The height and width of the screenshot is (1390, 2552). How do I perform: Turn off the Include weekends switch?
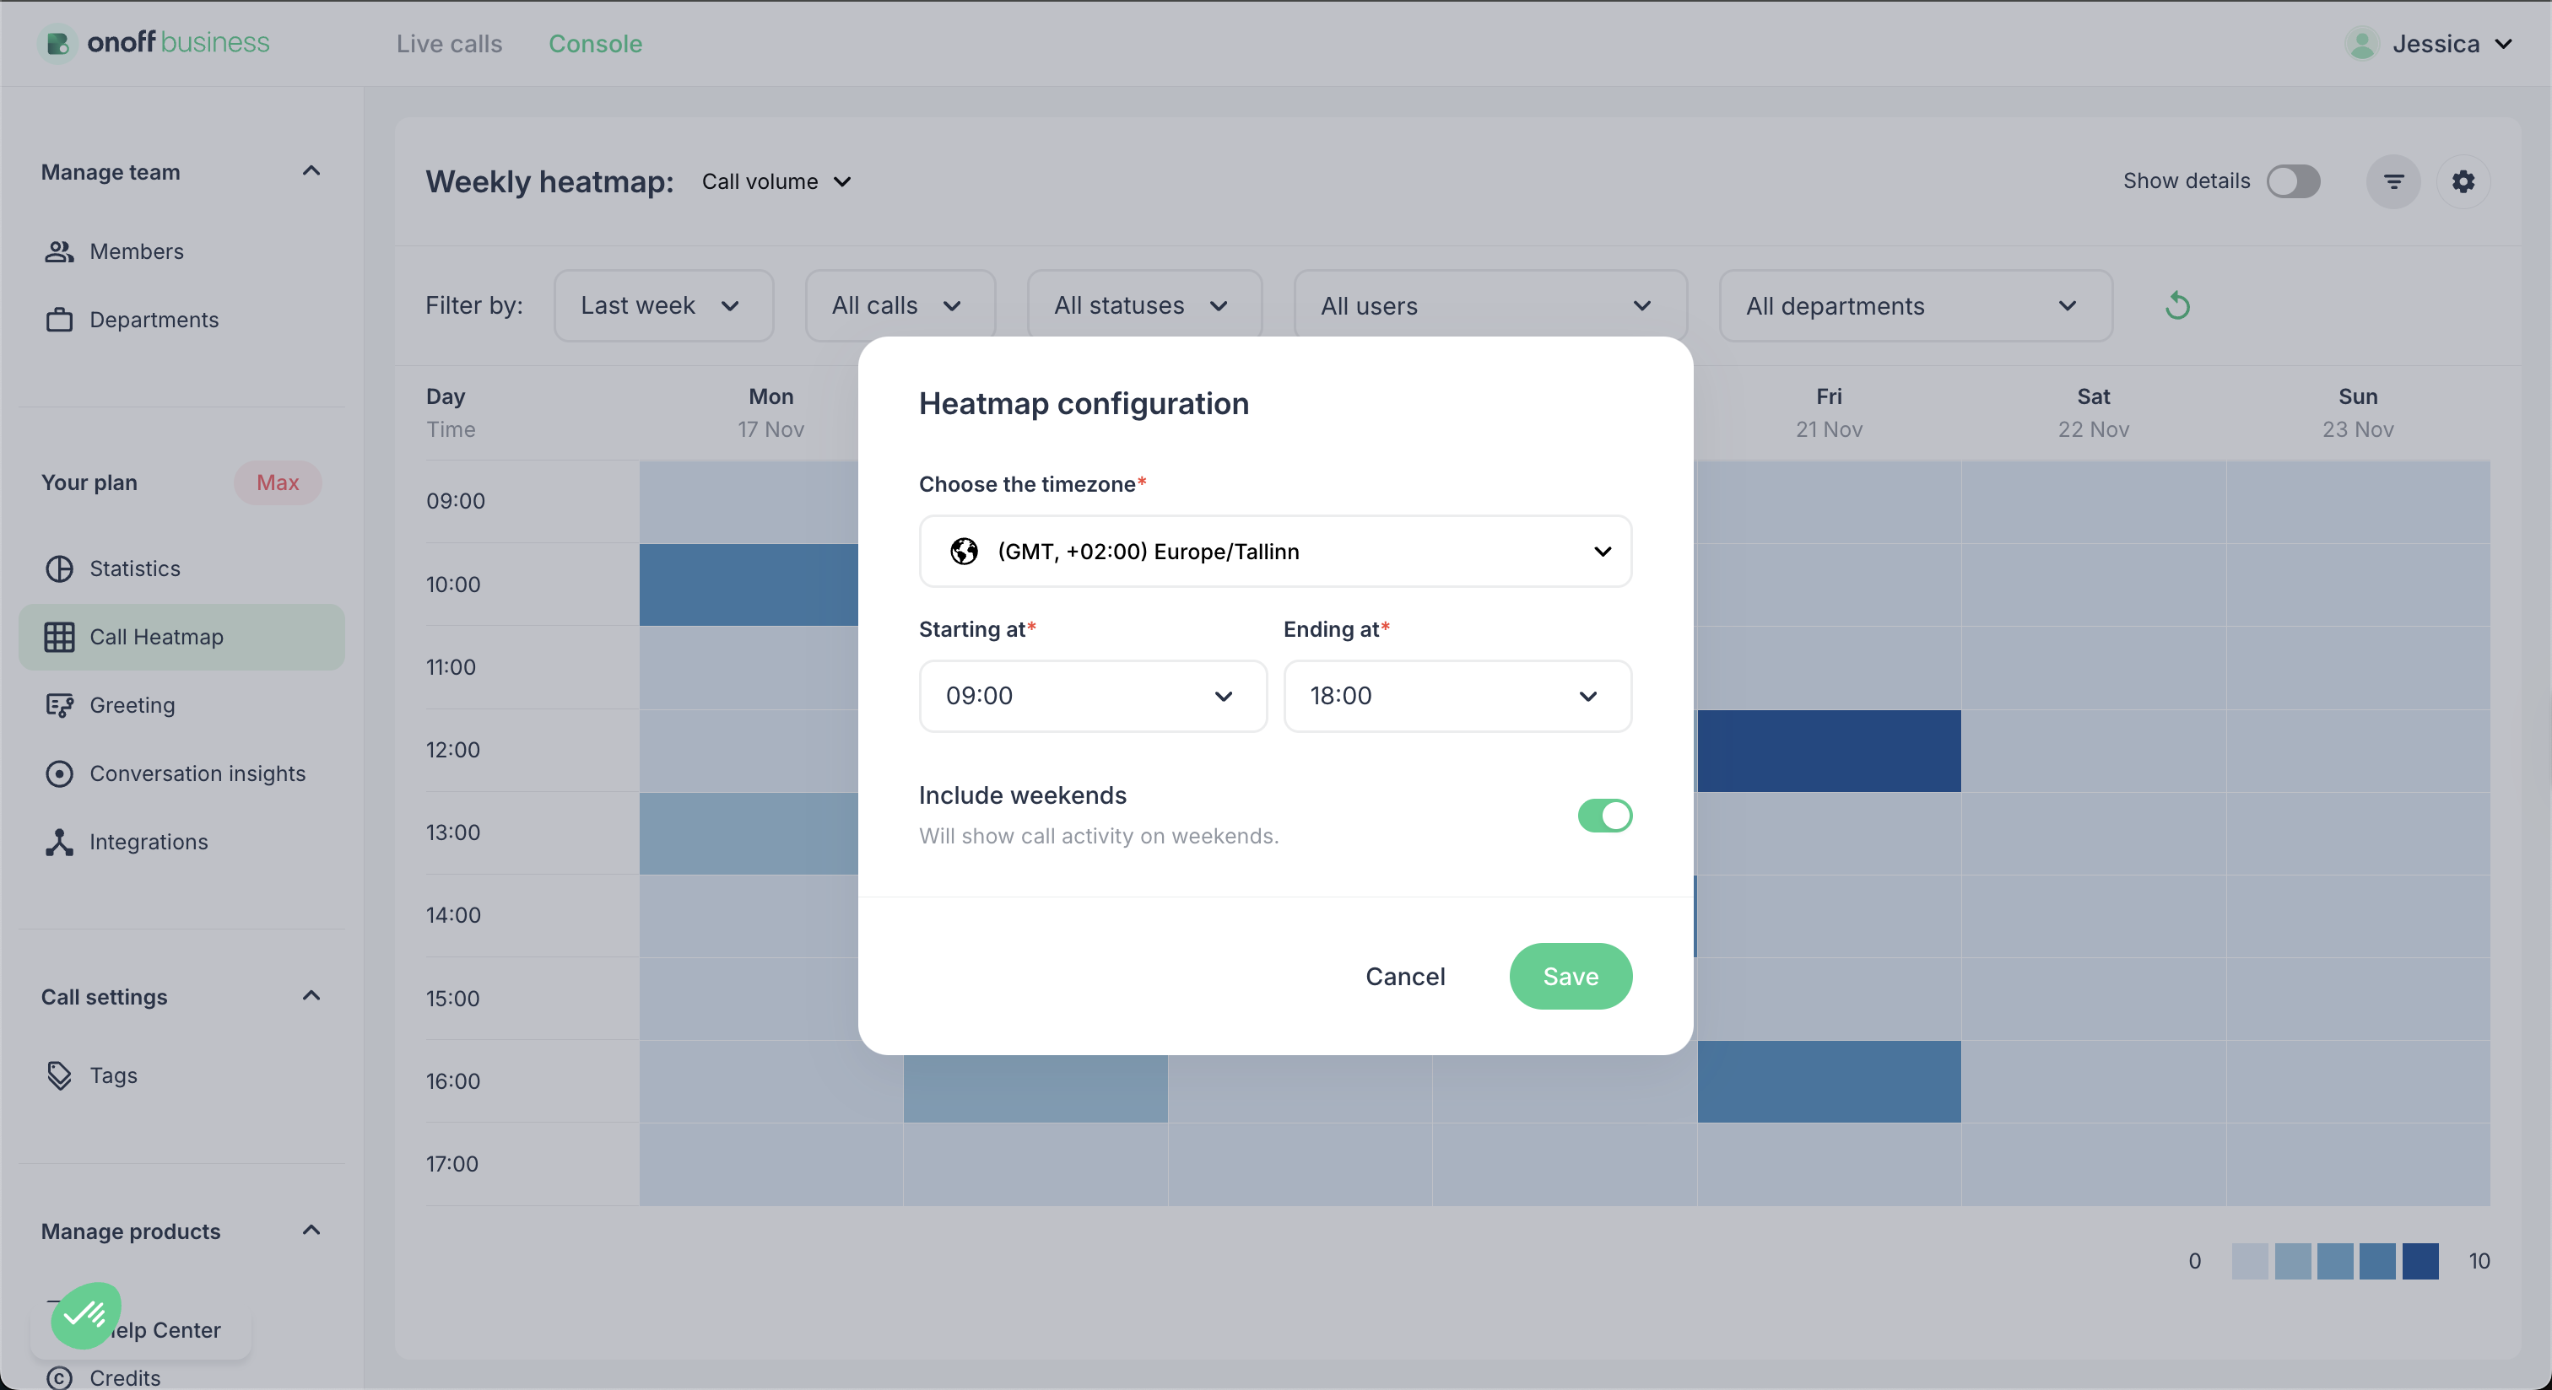[x=1604, y=816]
